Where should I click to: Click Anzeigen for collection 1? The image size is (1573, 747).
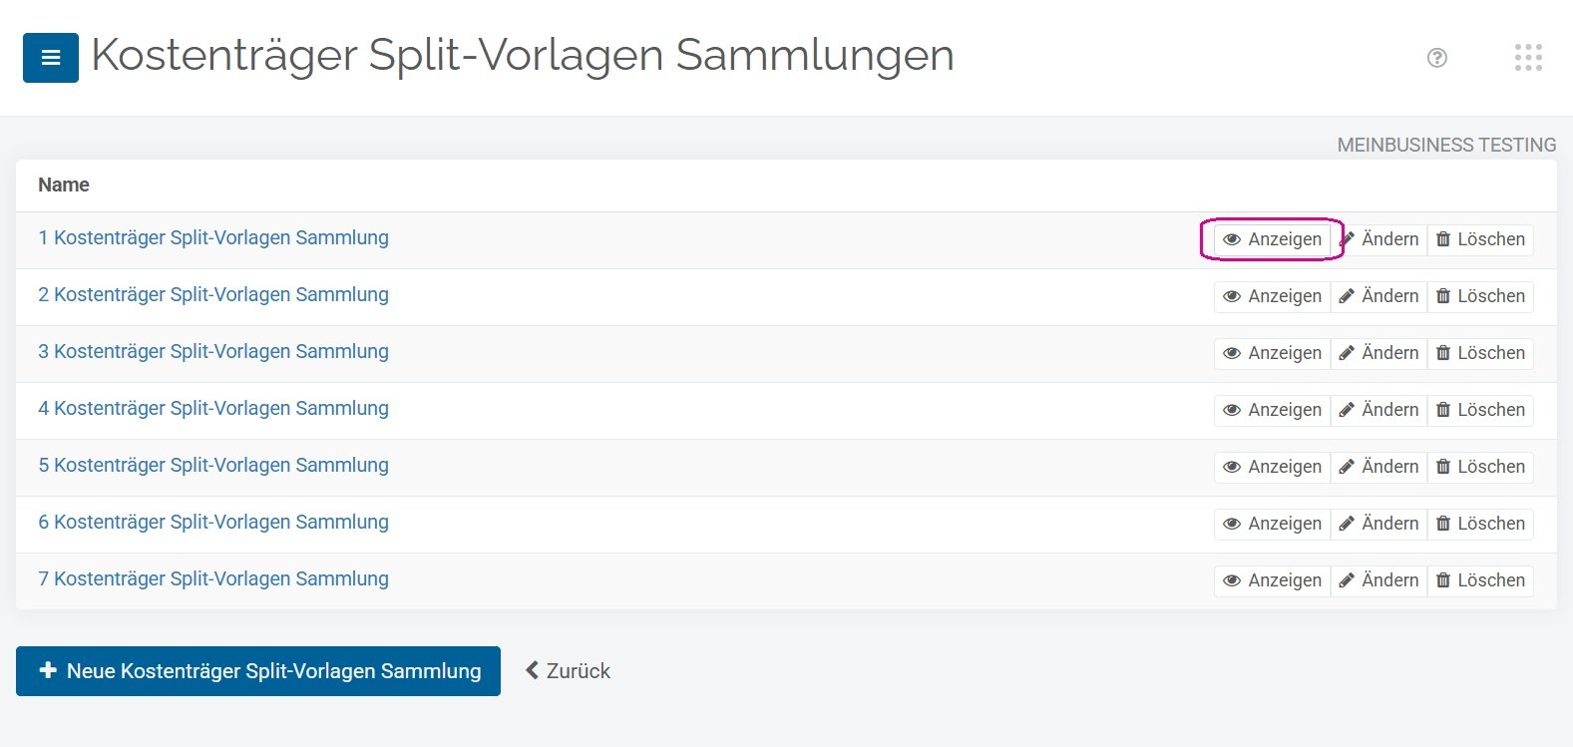tap(1272, 239)
